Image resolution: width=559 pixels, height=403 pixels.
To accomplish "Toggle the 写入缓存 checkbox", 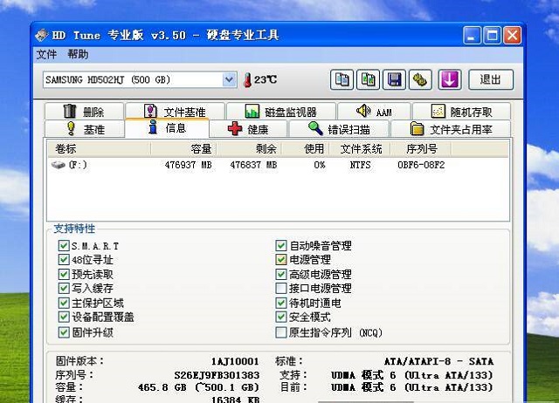I will 64,288.
